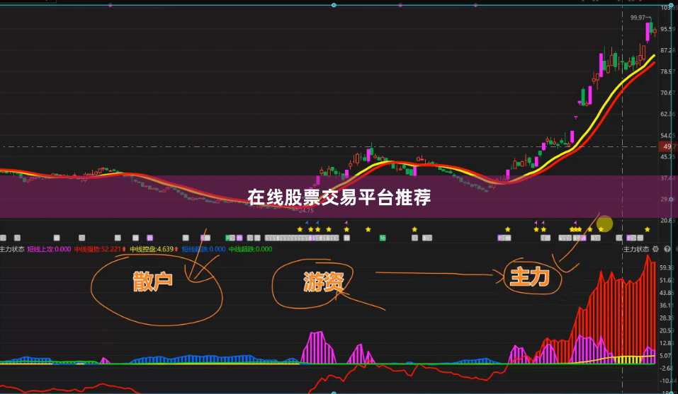
Task: Click the 99.97 high price label
Action: pyautogui.click(x=638, y=18)
